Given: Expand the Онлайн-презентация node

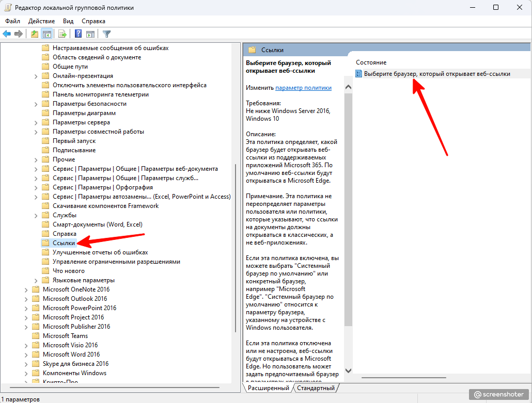Looking at the screenshot, I should pos(36,76).
